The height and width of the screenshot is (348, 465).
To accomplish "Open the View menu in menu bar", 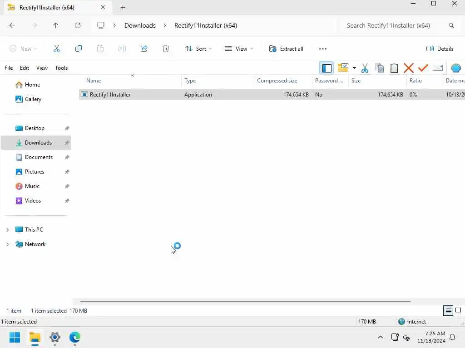I will pos(42,68).
